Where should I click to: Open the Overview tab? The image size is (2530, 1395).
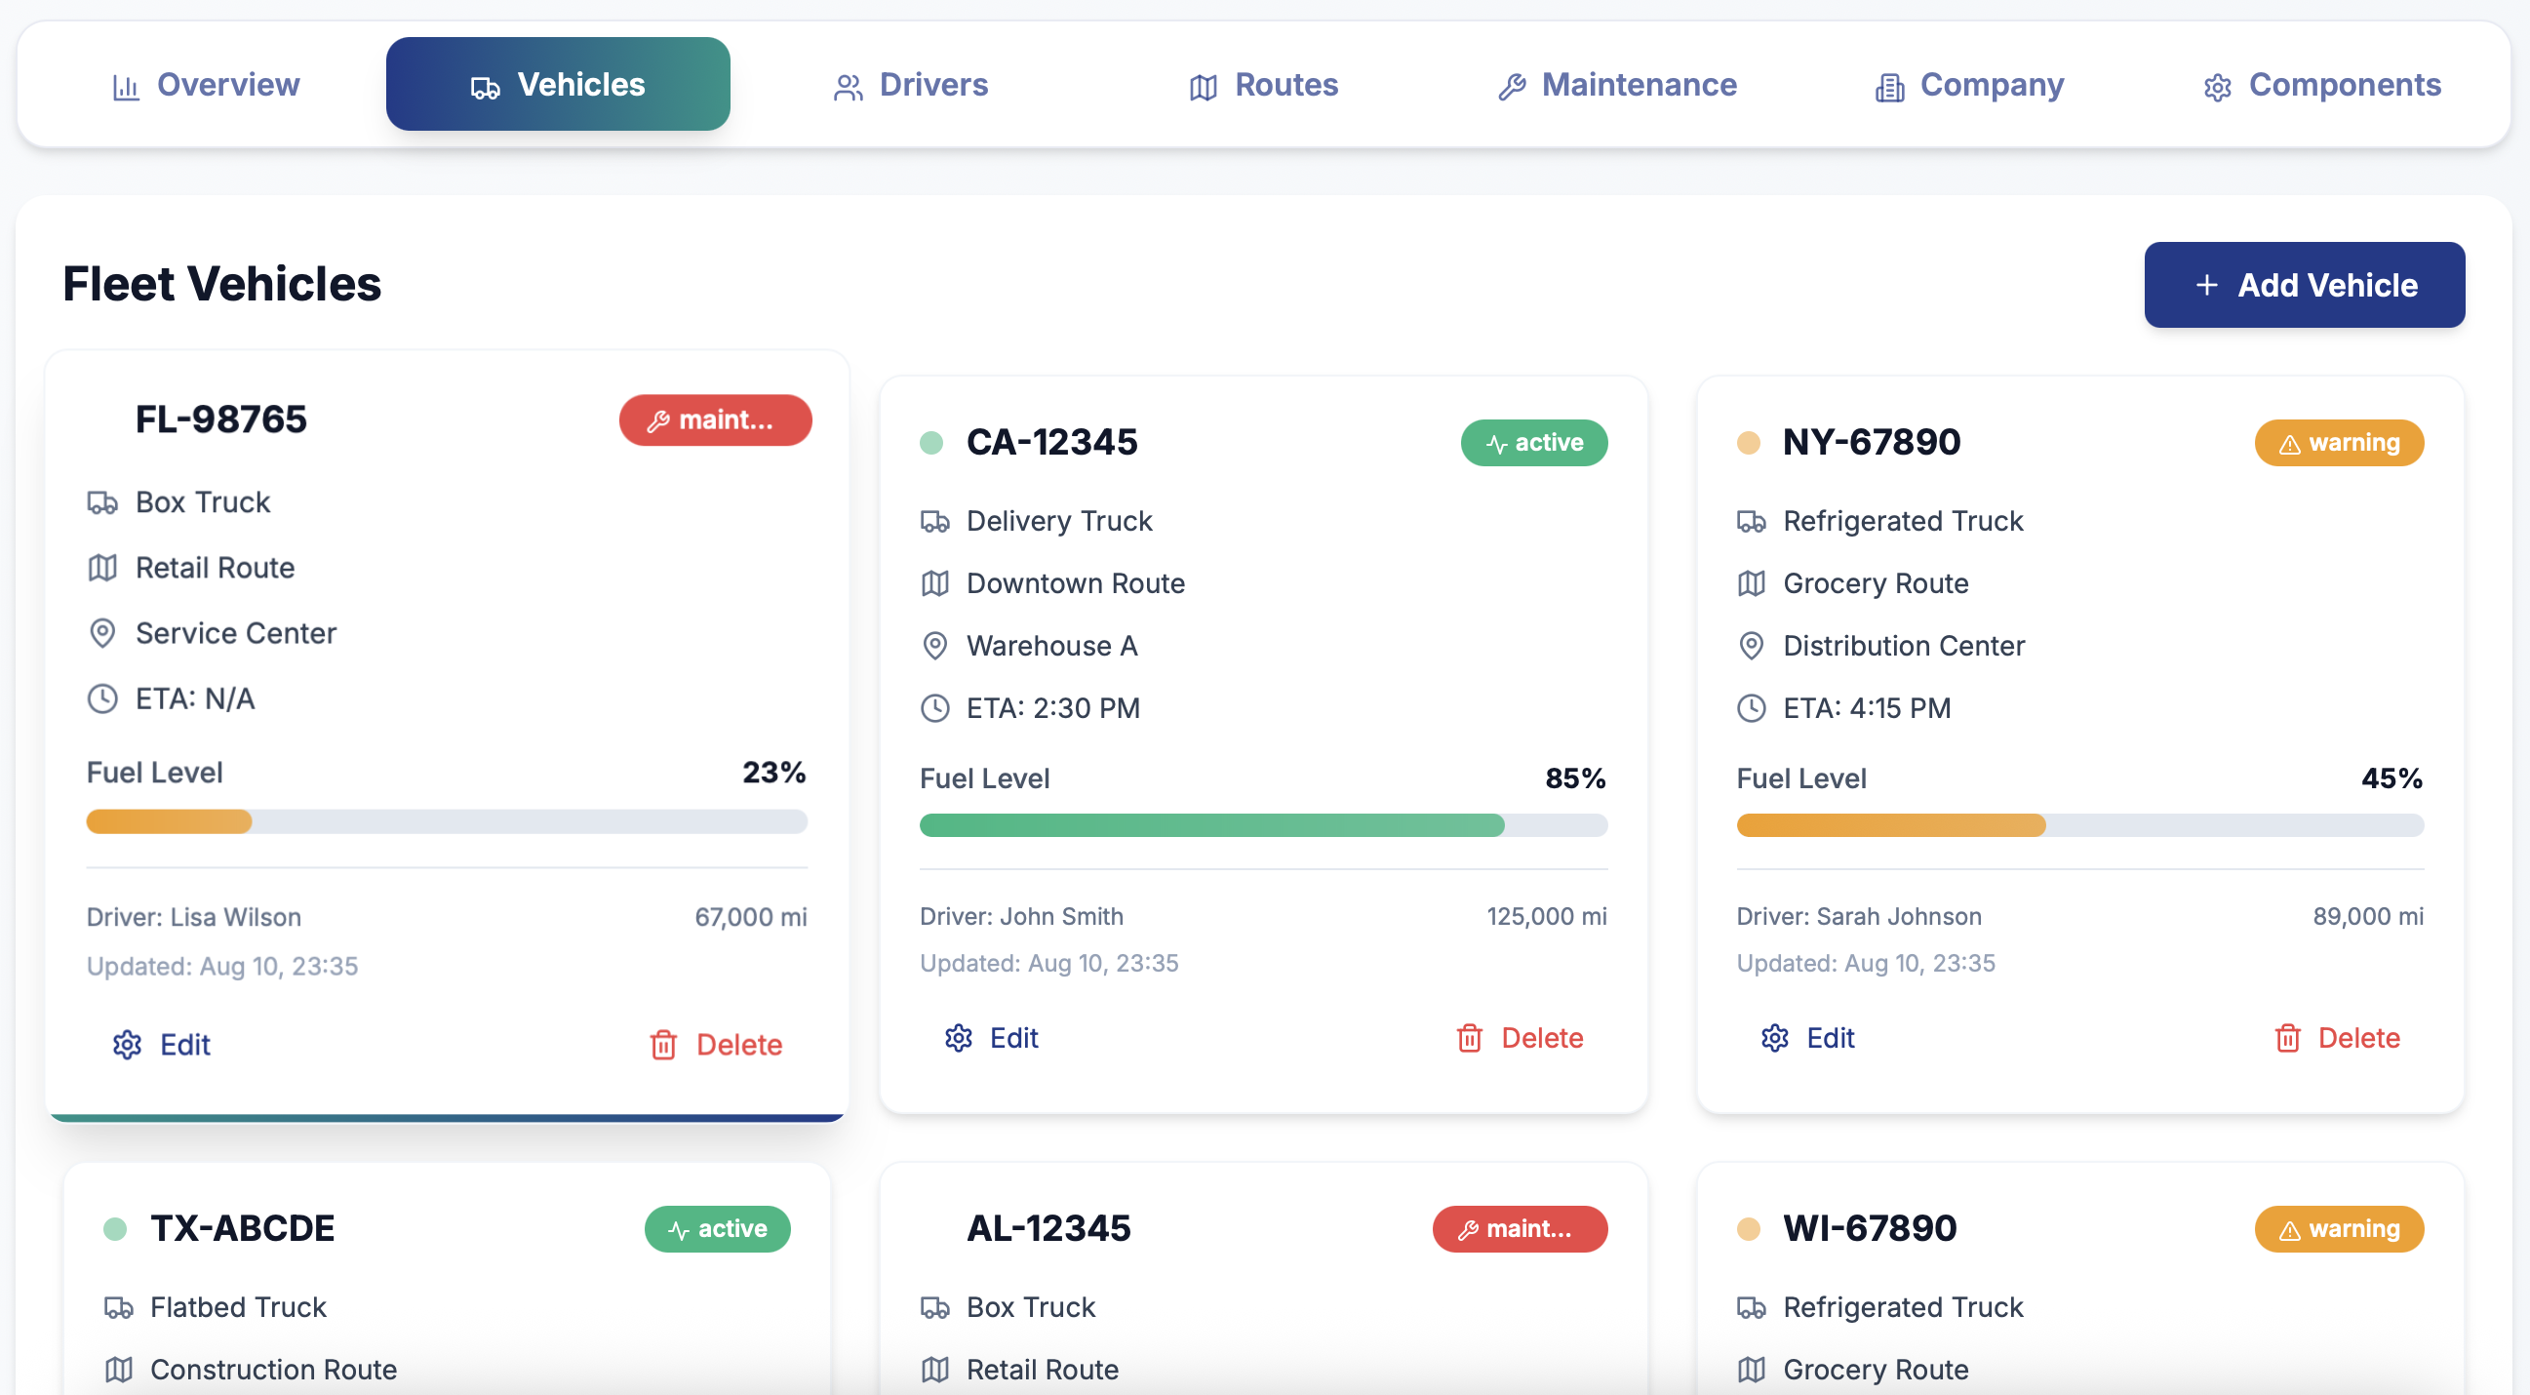tap(204, 86)
